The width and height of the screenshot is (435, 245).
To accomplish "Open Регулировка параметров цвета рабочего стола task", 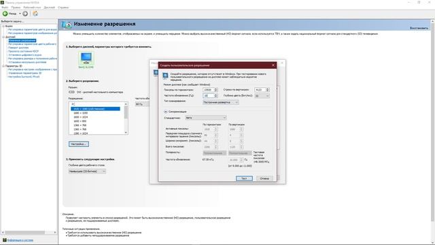I will click(33, 44).
